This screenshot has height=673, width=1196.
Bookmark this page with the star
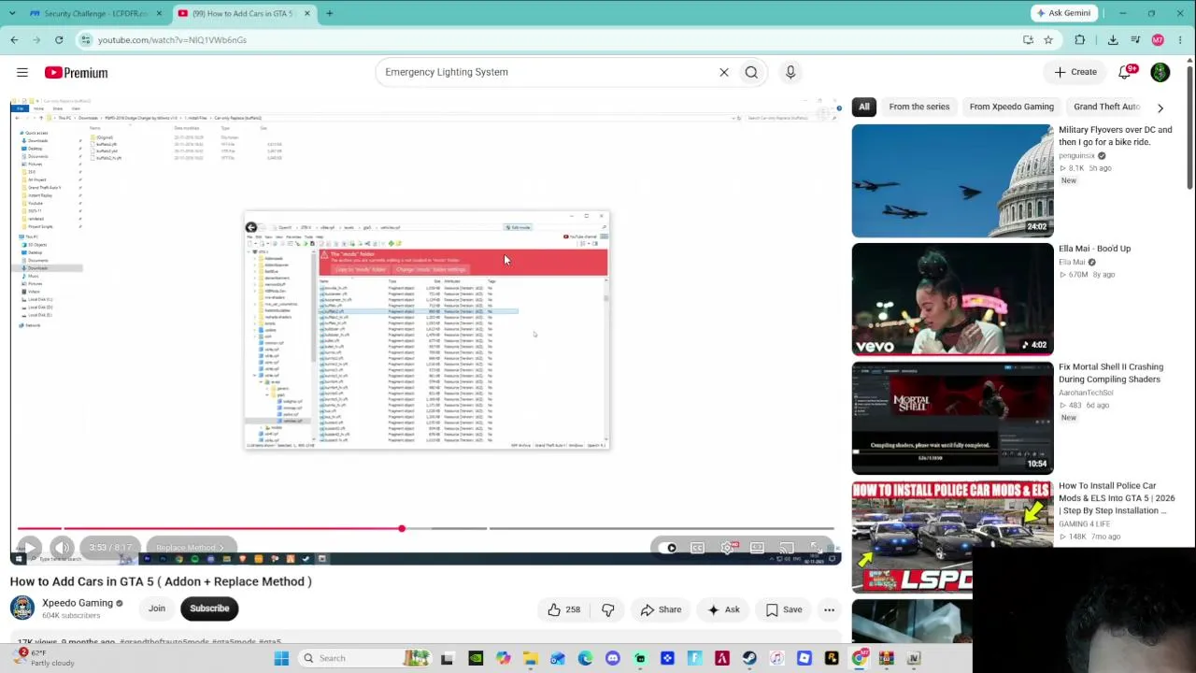click(x=1048, y=40)
